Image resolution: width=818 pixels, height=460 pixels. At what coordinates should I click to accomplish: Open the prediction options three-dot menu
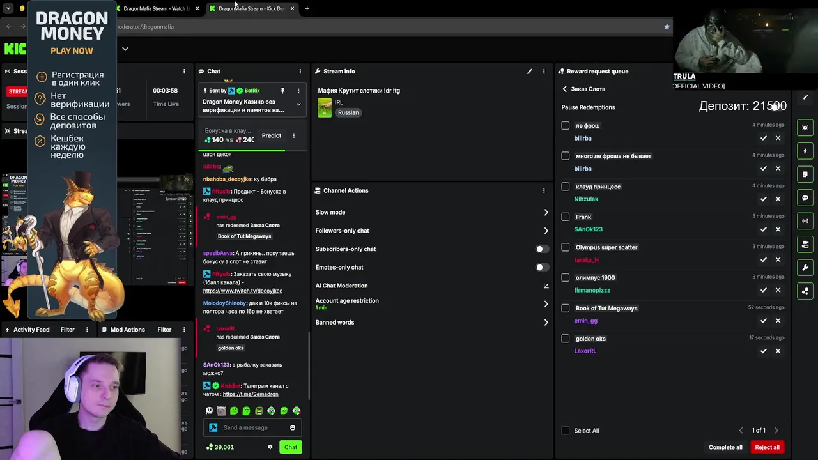pyautogui.click(x=293, y=135)
